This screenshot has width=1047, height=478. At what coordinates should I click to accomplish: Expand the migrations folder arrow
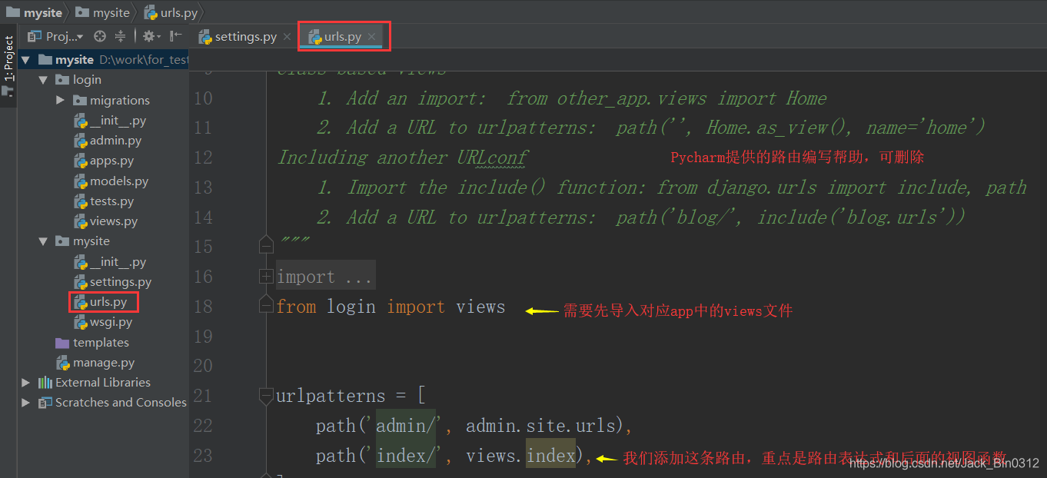tap(61, 100)
